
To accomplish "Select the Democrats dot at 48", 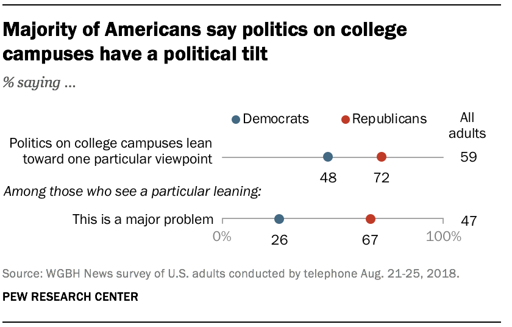I will click(328, 157).
